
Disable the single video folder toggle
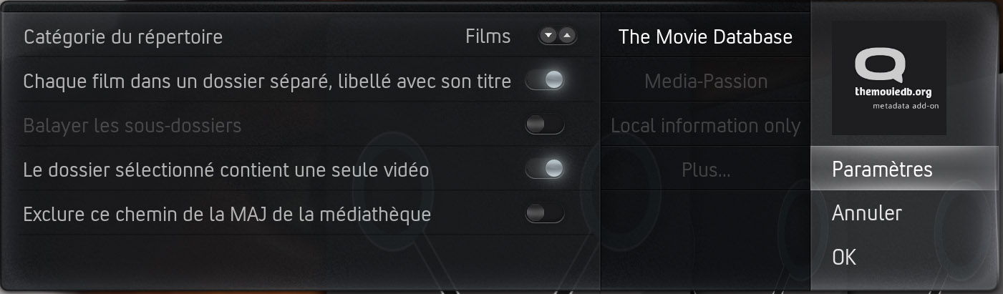(545, 169)
